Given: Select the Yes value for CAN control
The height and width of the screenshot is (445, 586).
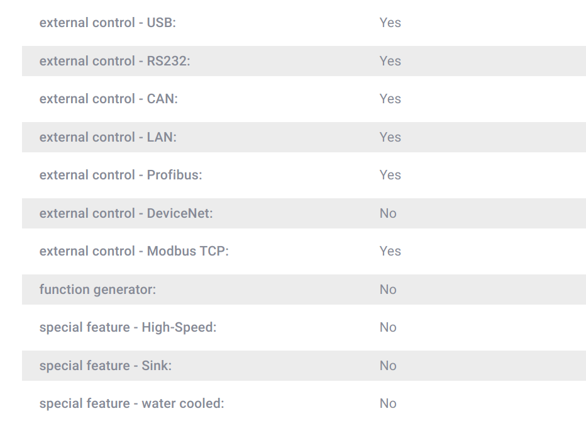Looking at the screenshot, I should 390,99.
